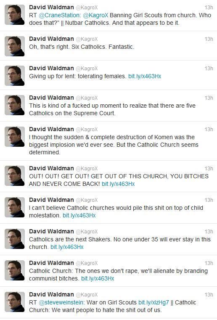This screenshot has width=217, height=320.
Task: Open bit.ly/xlzHg7 War on Girl Scouts link
Action: (153, 302)
